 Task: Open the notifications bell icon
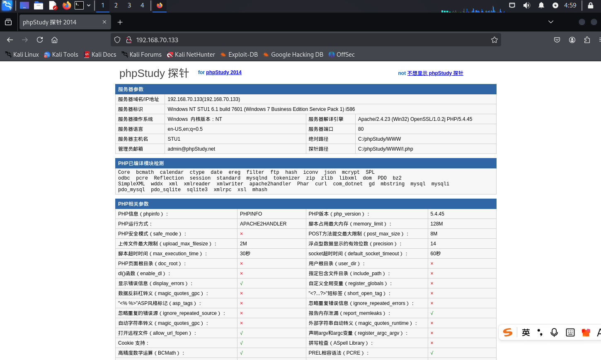coord(541,5)
